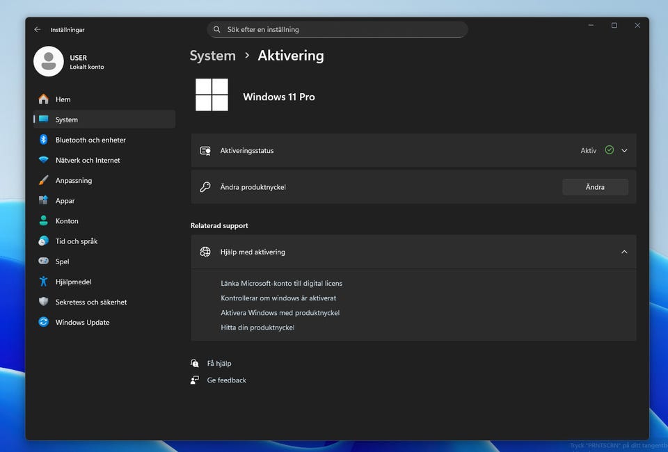
Task: Select Tid och språk category
Action: pos(77,241)
